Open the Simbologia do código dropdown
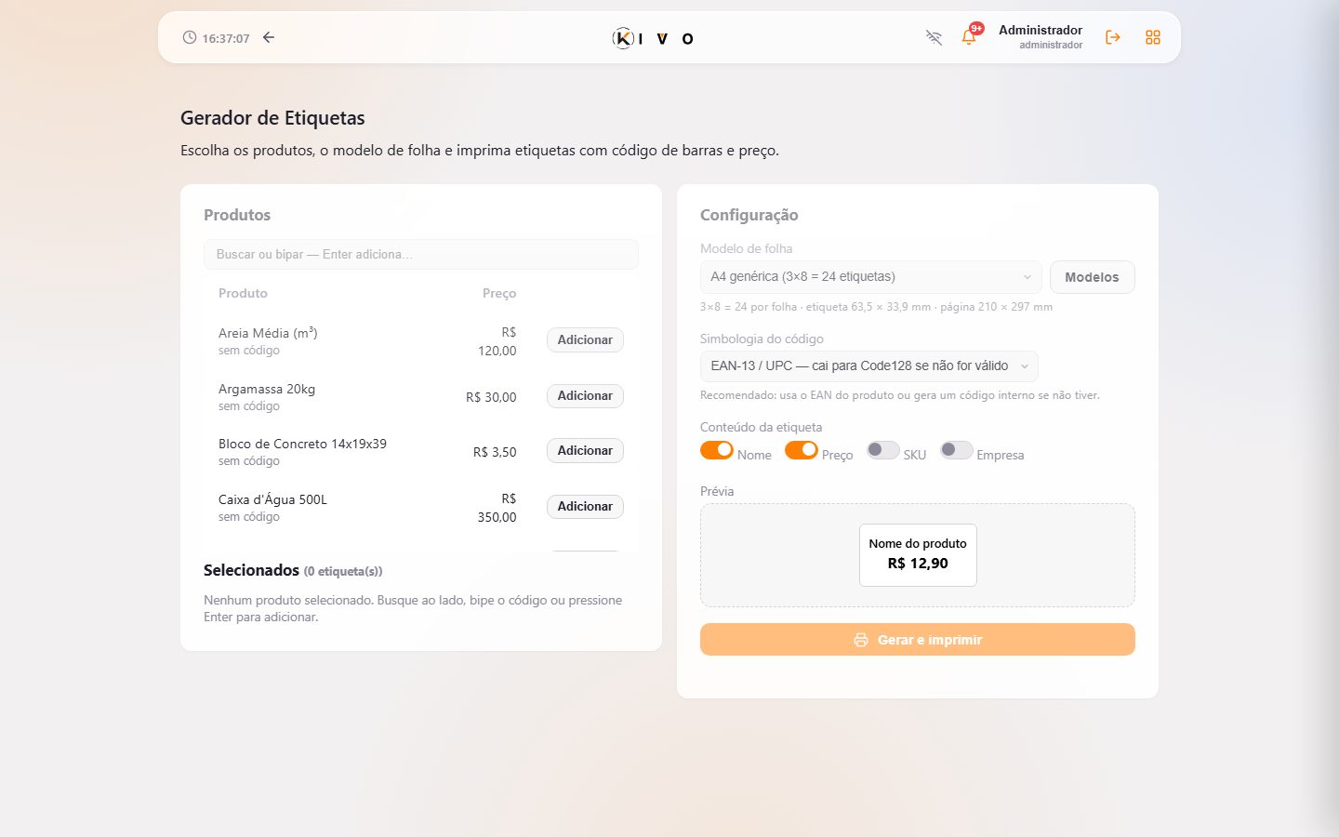Screen dimensions: 1339x837 869,366
